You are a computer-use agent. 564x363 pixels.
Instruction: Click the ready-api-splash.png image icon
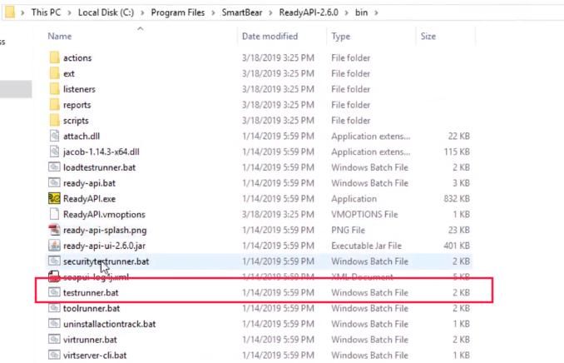pos(54,230)
